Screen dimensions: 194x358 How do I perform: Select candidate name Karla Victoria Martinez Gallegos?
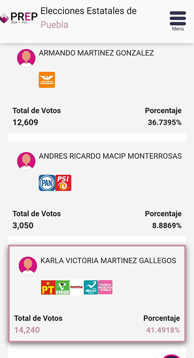click(x=108, y=260)
